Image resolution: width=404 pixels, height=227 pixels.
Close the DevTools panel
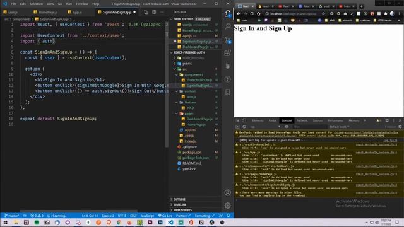400,120
